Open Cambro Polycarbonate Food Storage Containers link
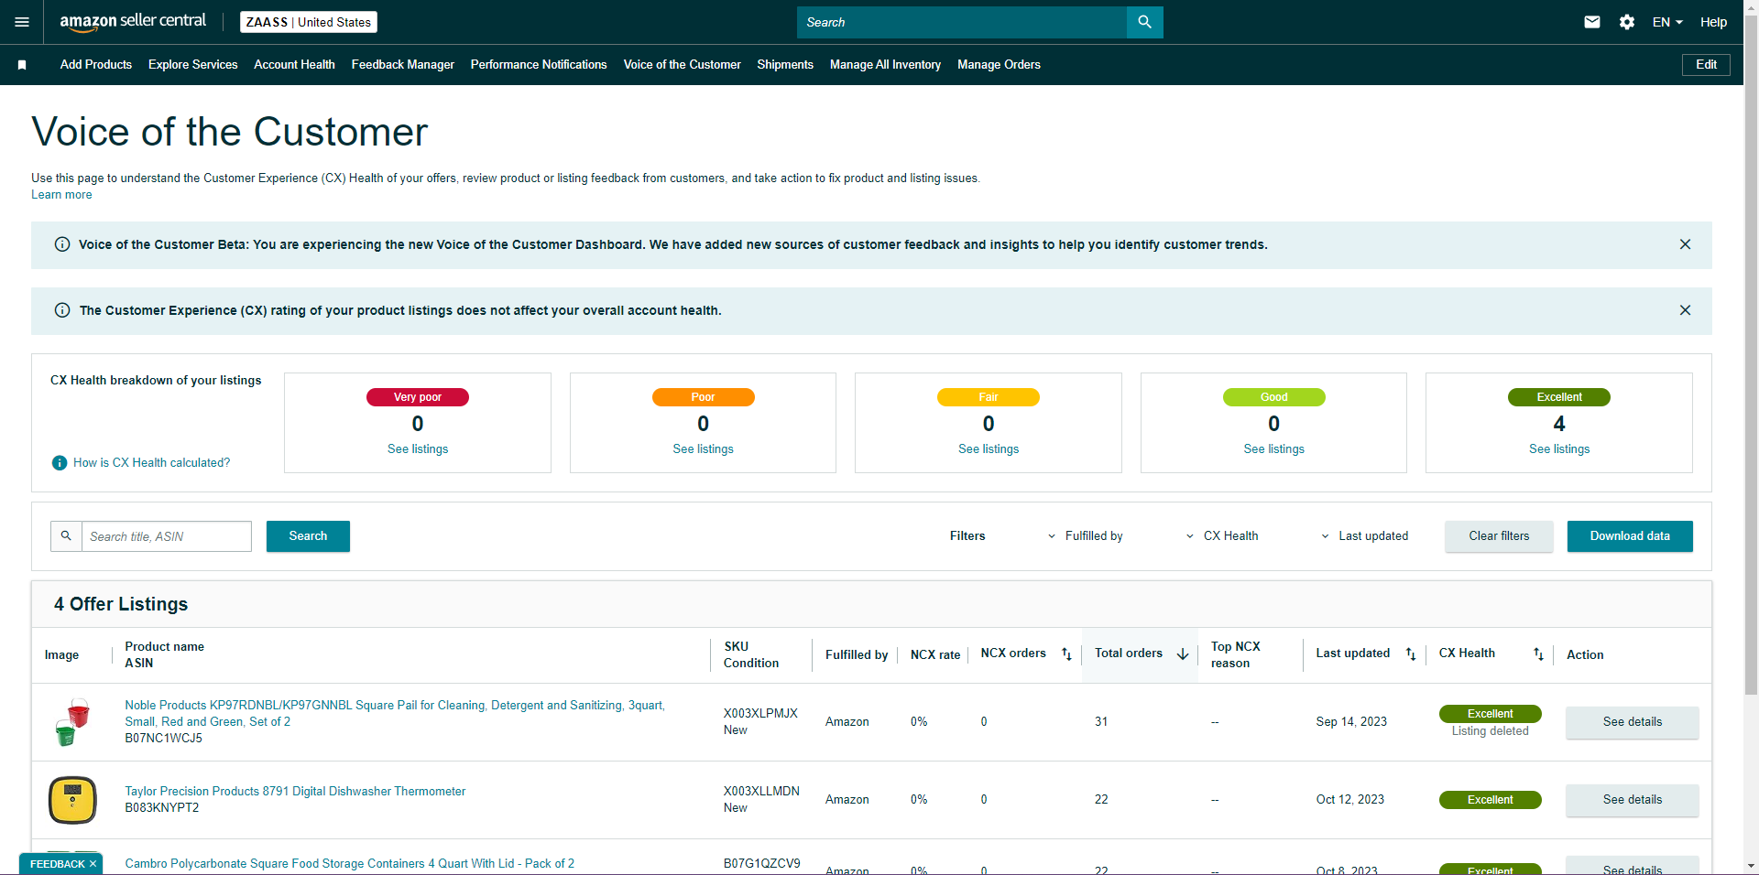The image size is (1759, 875). 350,864
